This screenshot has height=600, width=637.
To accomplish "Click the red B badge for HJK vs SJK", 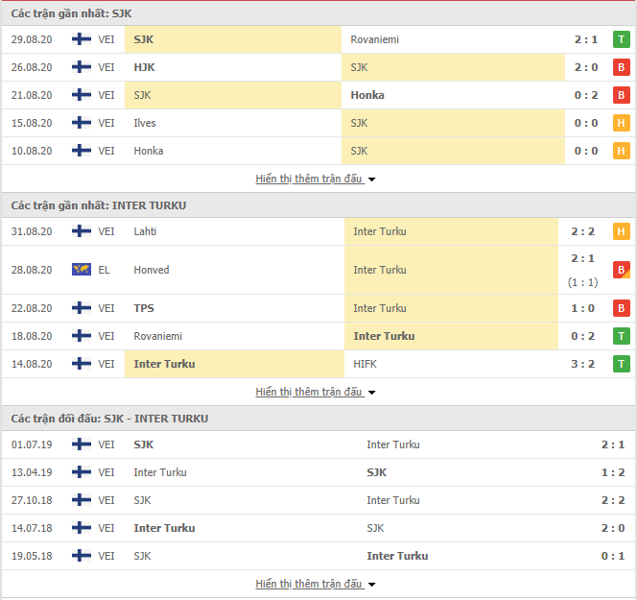I will [621, 67].
